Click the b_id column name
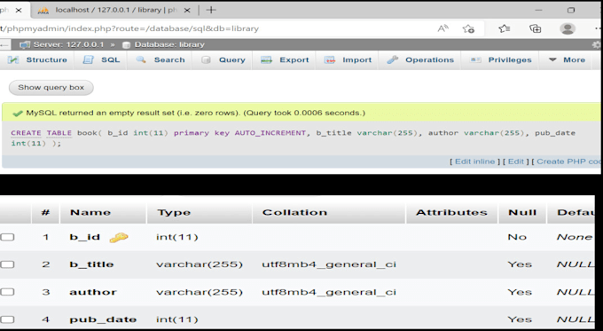The height and width of the screenshot is (331, 603). (84, 237)
